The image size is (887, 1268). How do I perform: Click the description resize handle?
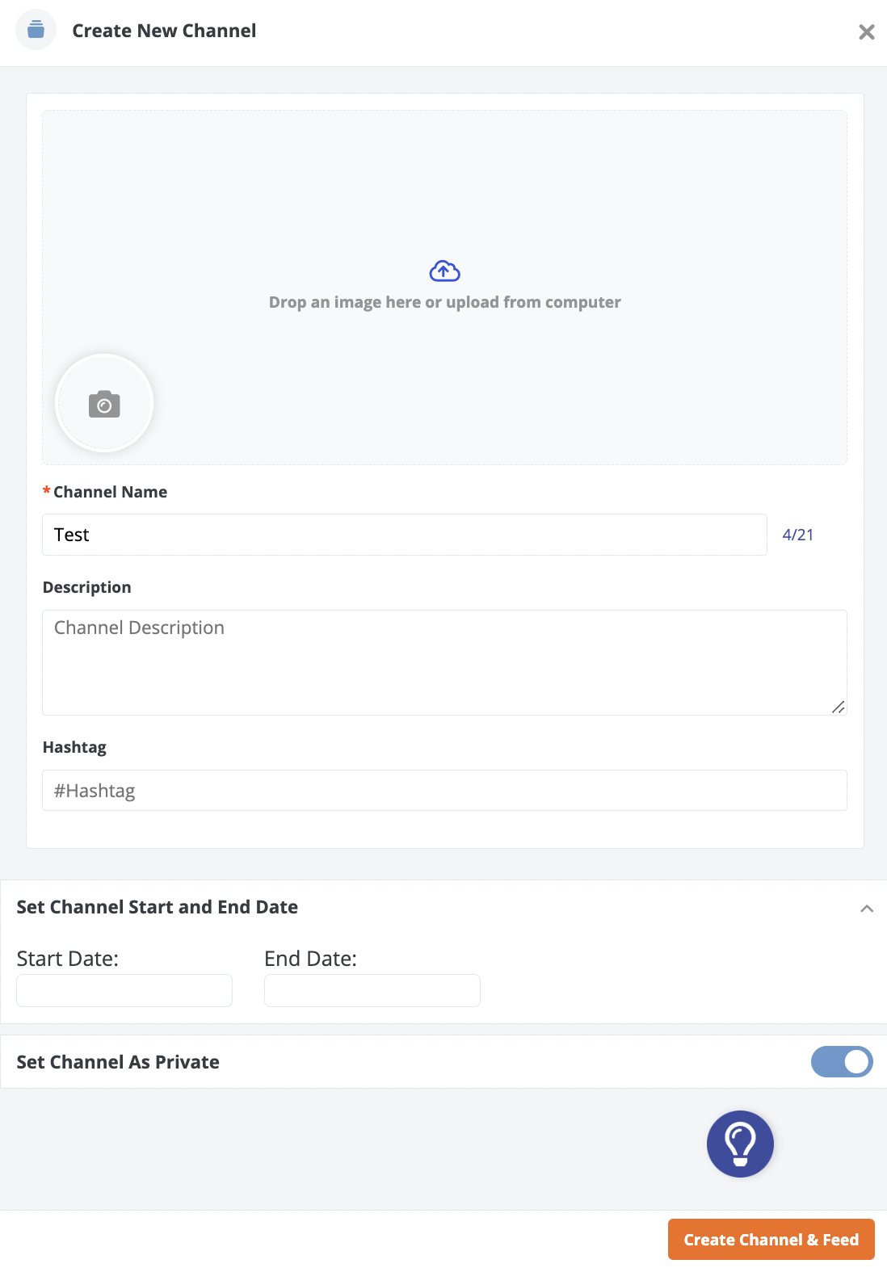click(x=839, y=707)
